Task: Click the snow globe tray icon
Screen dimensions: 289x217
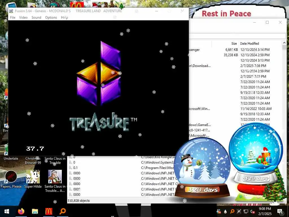Action: click(219, 211)
